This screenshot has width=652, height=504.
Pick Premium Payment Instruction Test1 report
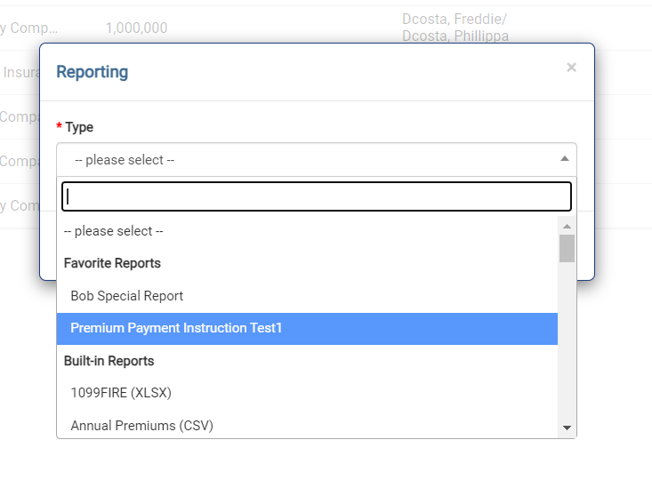[x=176, y=328]
